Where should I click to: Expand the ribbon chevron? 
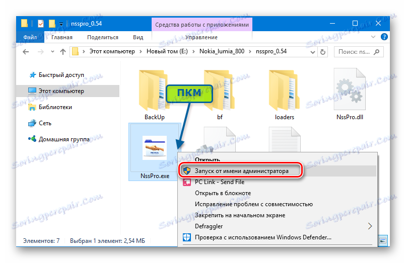point(373,37)
